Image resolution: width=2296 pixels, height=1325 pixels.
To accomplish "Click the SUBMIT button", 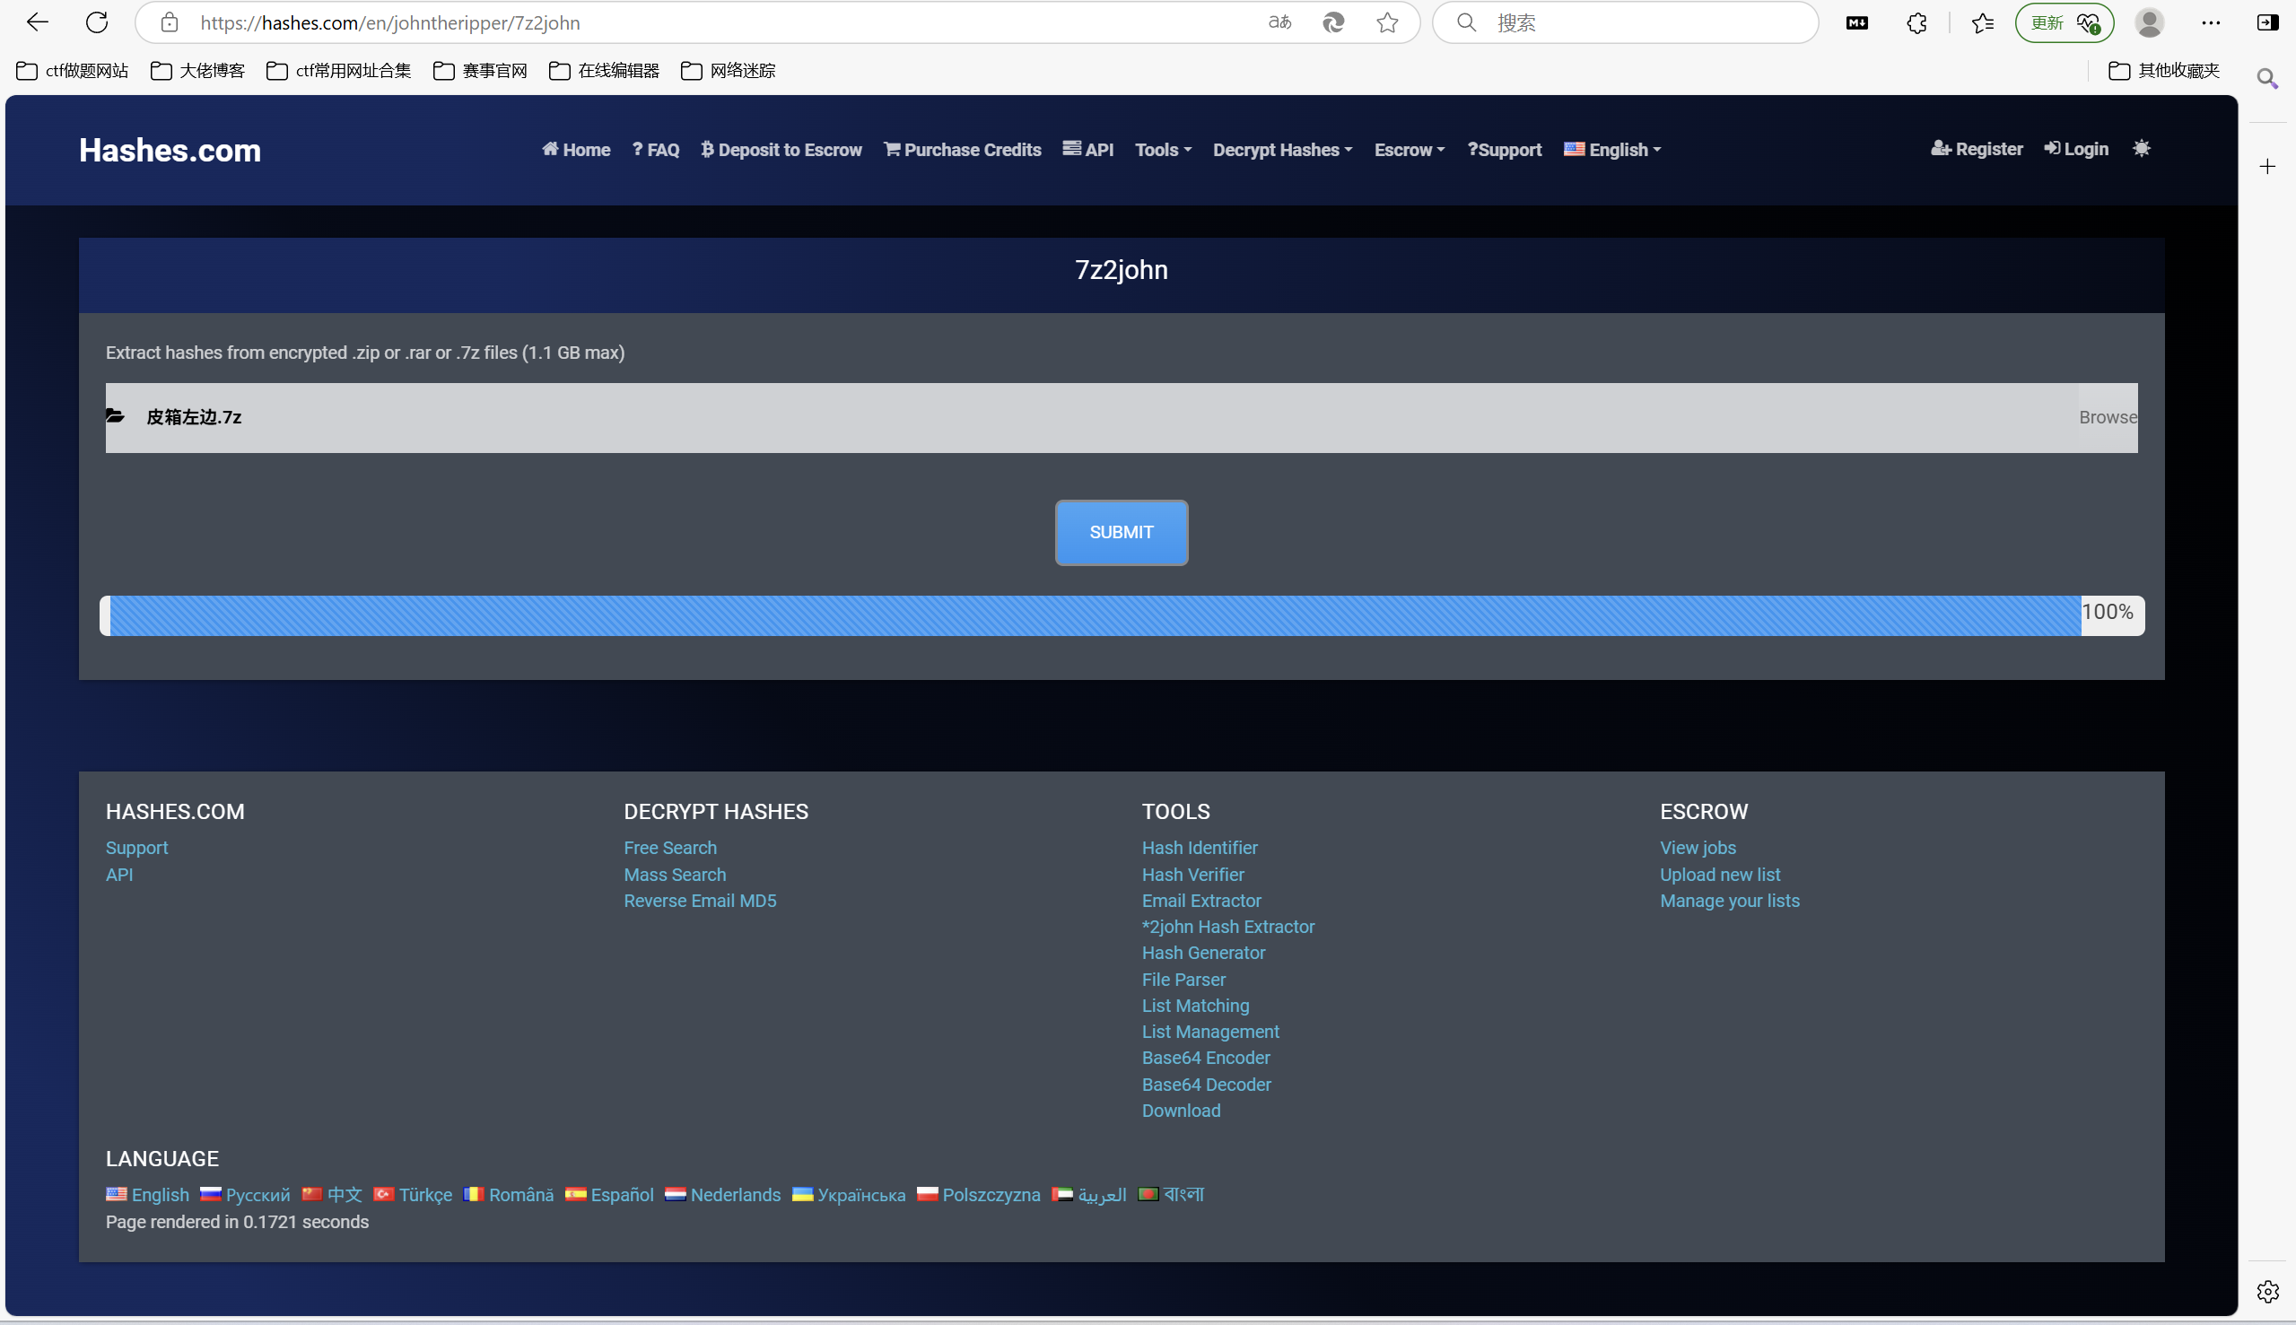I will pos(1122,532).
